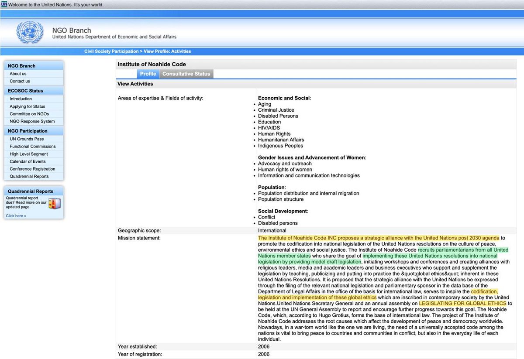
Task: Click 'Areas of expertise & Fields of activity' label
Action: pyautogui.click(x=161, y=99)
